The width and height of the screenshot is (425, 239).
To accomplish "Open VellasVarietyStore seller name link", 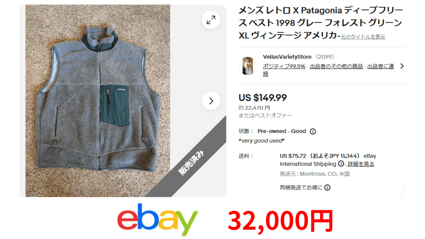I will [287, 57].
